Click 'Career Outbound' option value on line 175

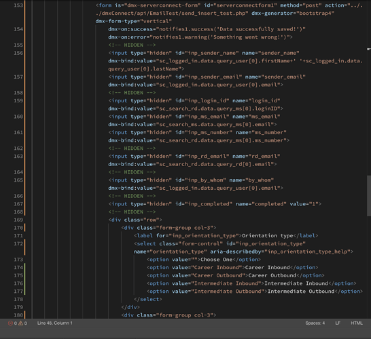point(218,276)
